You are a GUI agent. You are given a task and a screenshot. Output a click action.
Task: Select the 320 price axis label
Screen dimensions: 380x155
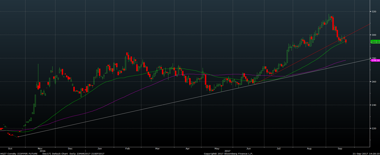374,11
